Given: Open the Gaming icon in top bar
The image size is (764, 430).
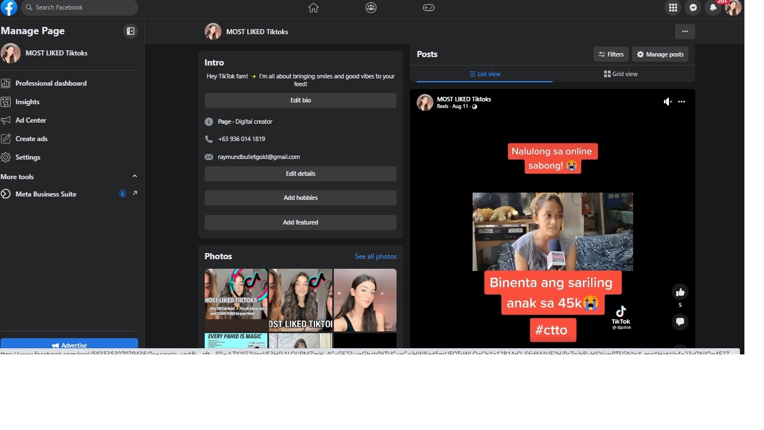Looking at the screenshot, I should click(428, 8).
